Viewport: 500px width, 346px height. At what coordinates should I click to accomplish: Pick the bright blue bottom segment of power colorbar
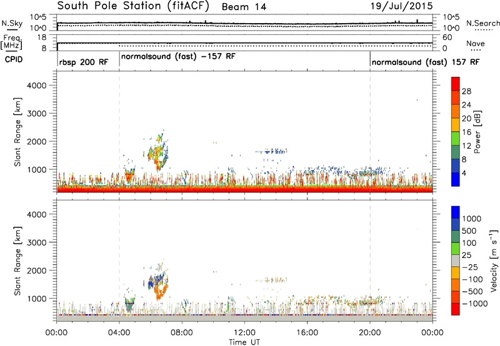pyautogui.click(x=456, y=179)
